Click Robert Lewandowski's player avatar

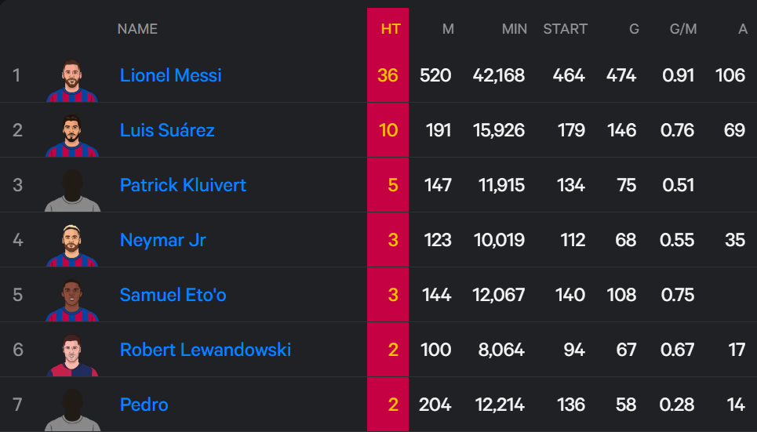click(x=72, y=354)
